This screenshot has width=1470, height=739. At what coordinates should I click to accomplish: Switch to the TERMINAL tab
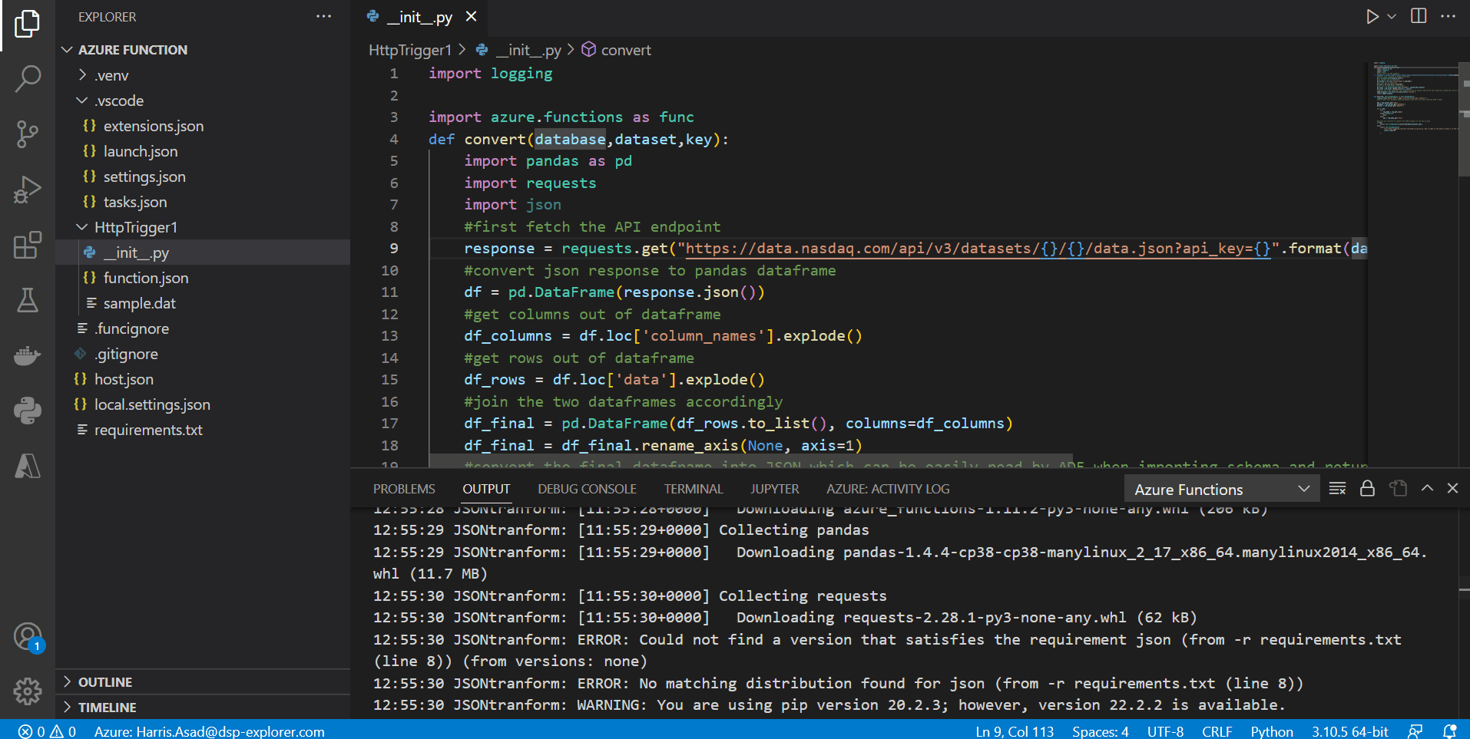point(693,489)
